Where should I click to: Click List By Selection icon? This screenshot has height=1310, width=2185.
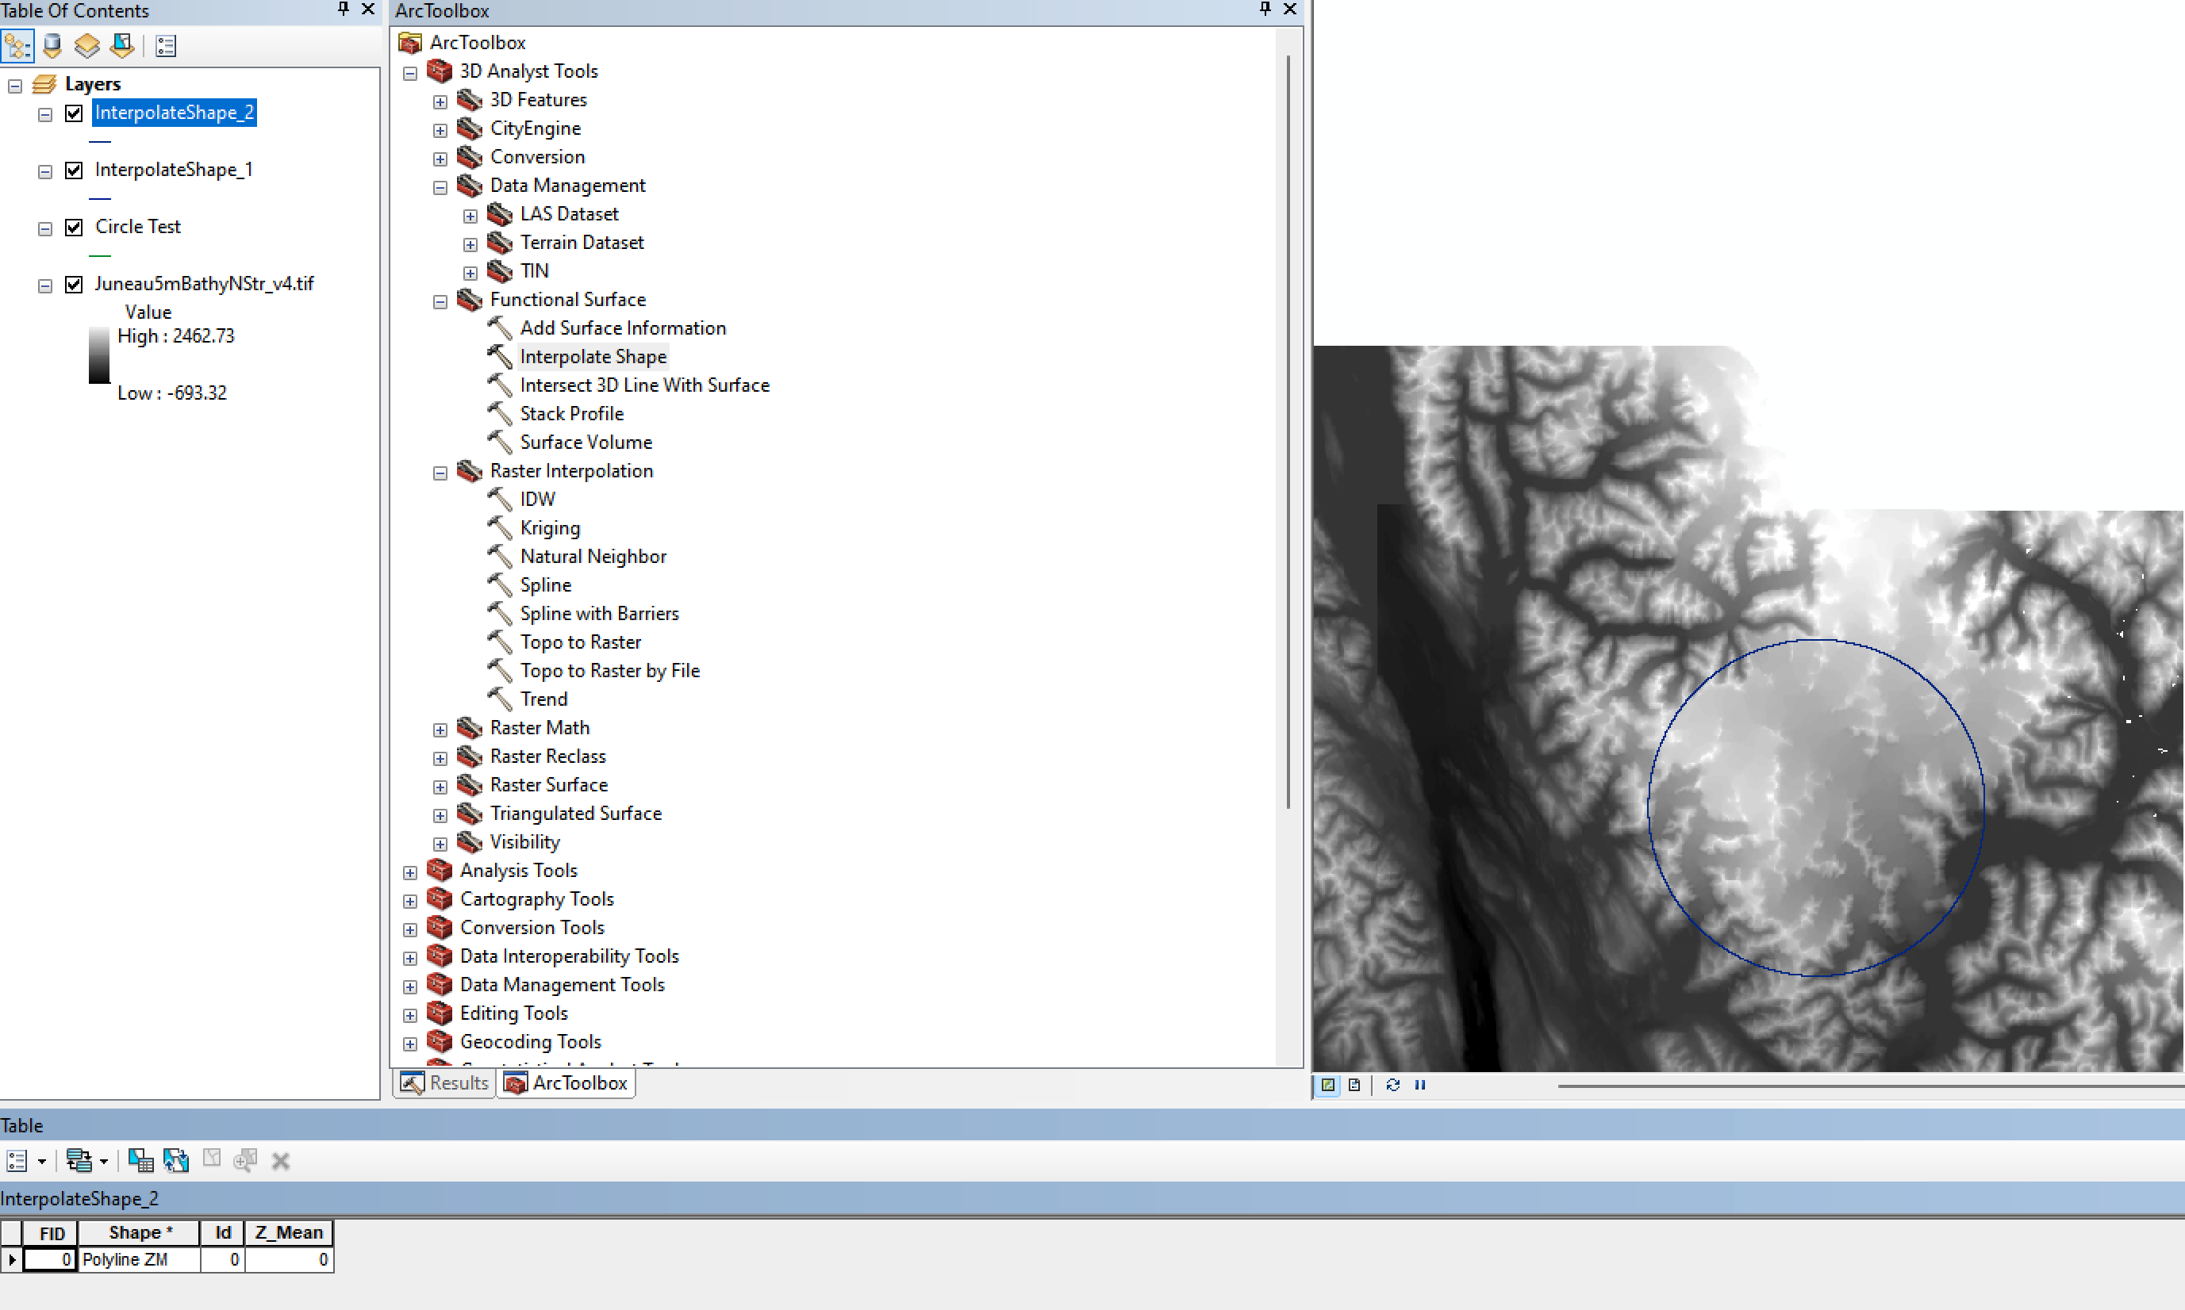tap(122, 46)
